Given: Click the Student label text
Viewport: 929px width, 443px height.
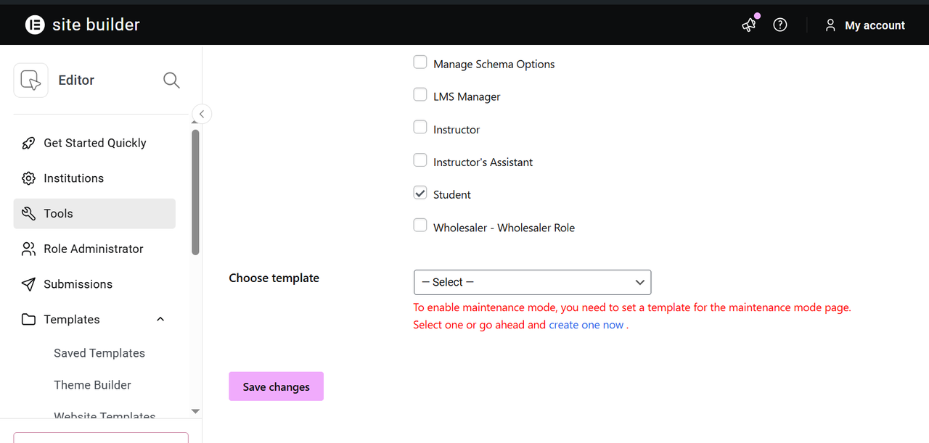Looking at the screenshot, I should pos(452,194).
